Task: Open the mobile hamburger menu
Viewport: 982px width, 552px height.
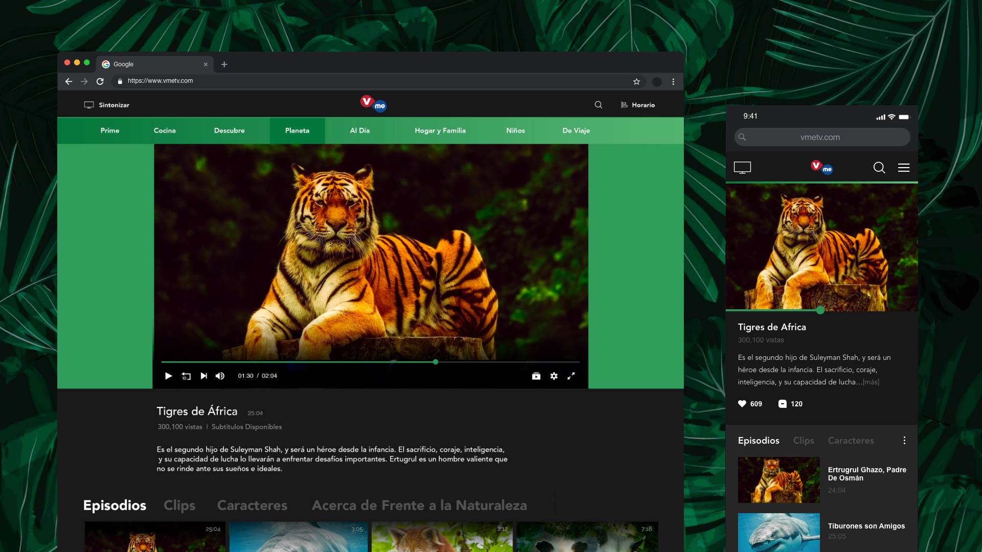Action: (x=904, y=168)
